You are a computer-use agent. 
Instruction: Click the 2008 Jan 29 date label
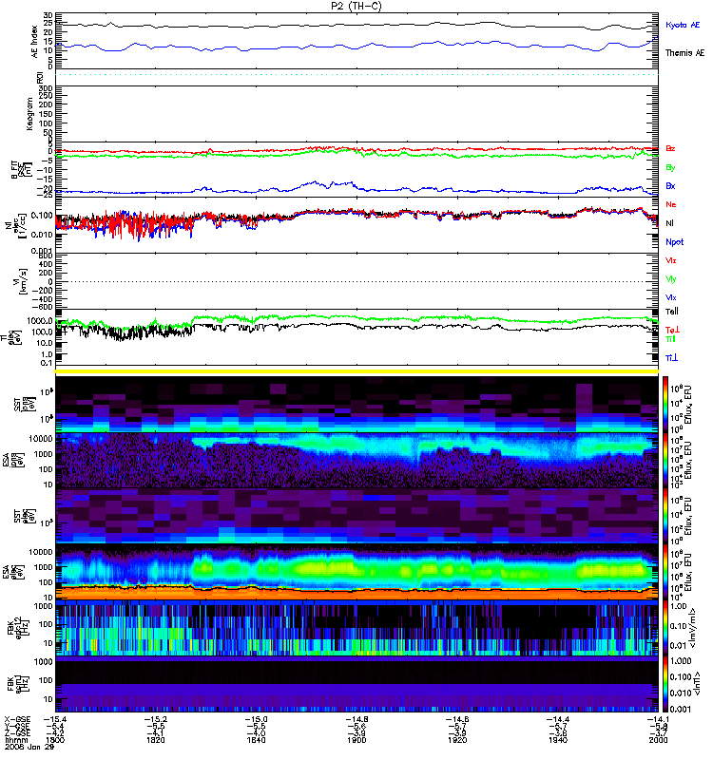point(29,747)
